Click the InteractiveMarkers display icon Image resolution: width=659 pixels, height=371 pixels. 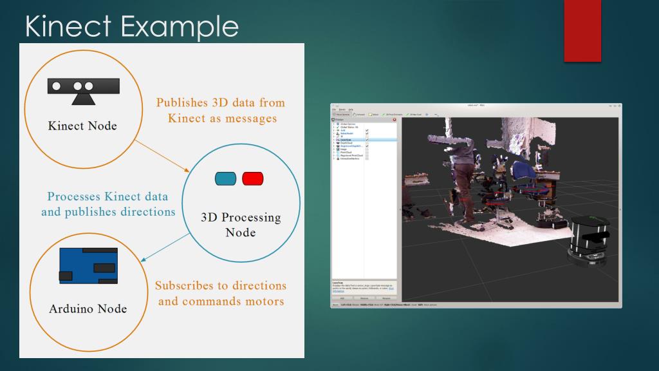(338, 158)
